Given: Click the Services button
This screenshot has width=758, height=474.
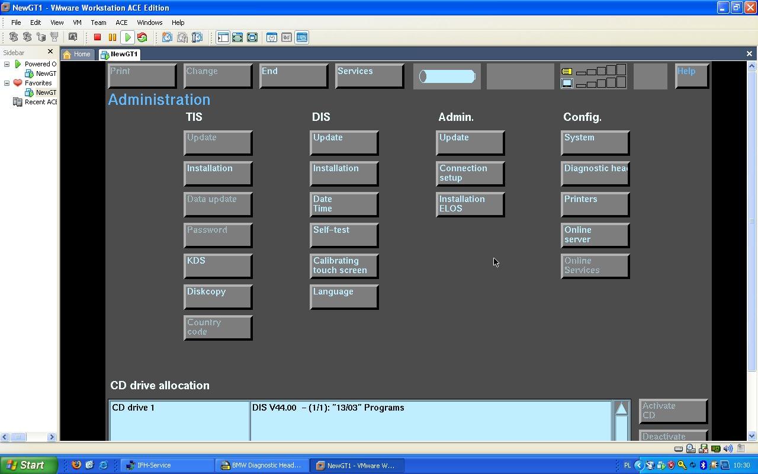Looking at the screenshot, I should point(369,76).
